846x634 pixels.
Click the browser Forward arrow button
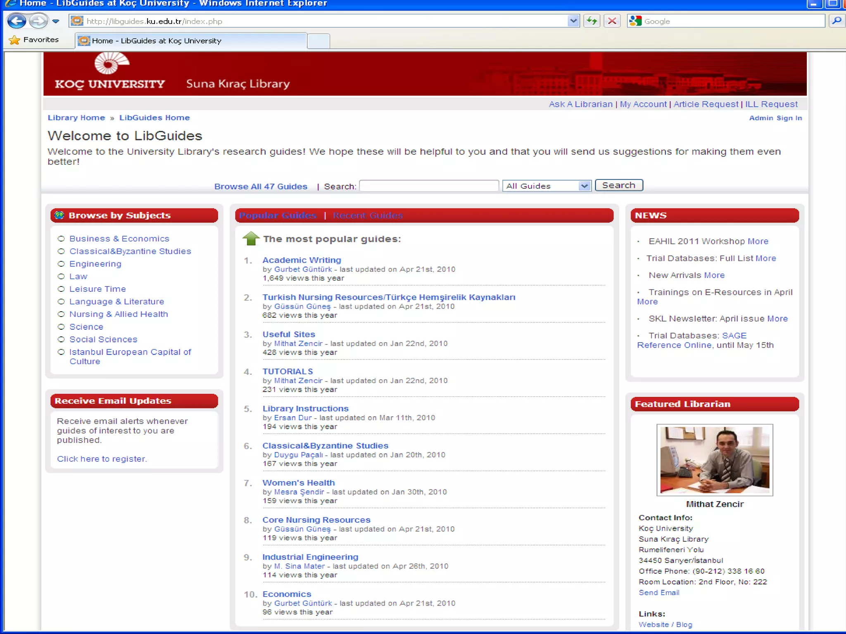[x=38, y=21]
